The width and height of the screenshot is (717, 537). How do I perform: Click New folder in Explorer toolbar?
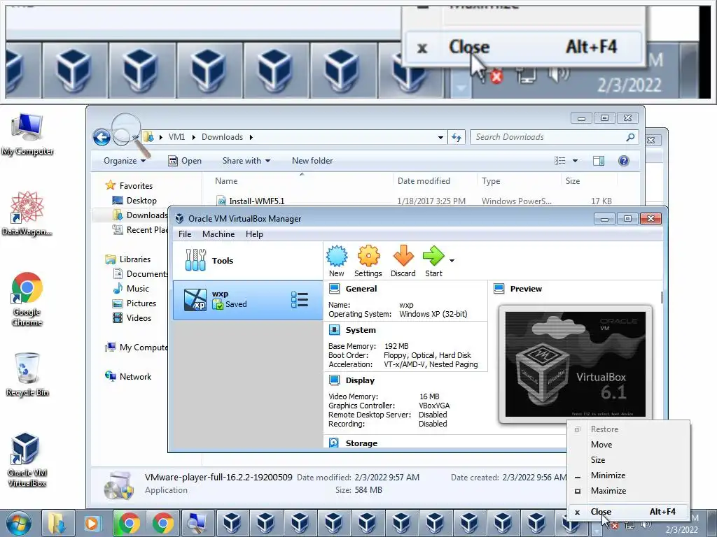pyautogui.click(x=312, y=161)
